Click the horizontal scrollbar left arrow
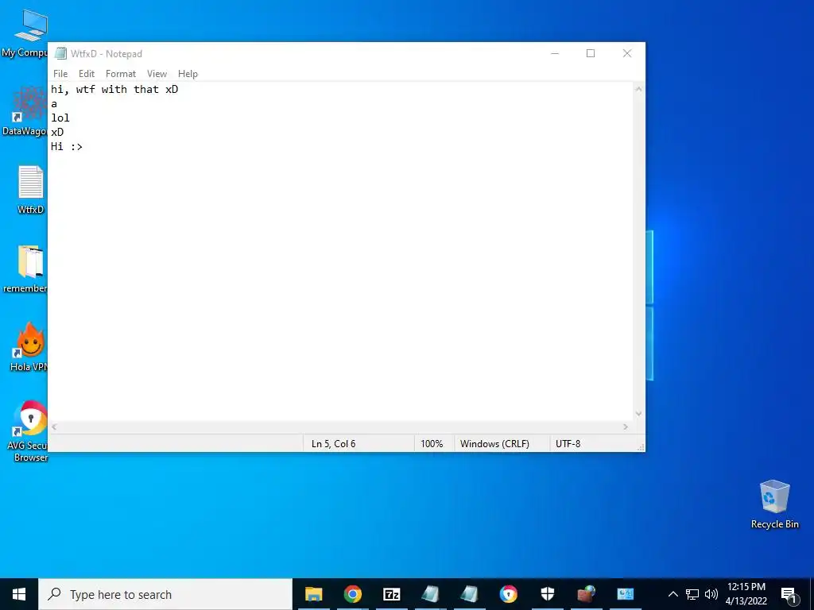This screenshot has width=814, height=610. pyautogui.click(x=55, y=427)
